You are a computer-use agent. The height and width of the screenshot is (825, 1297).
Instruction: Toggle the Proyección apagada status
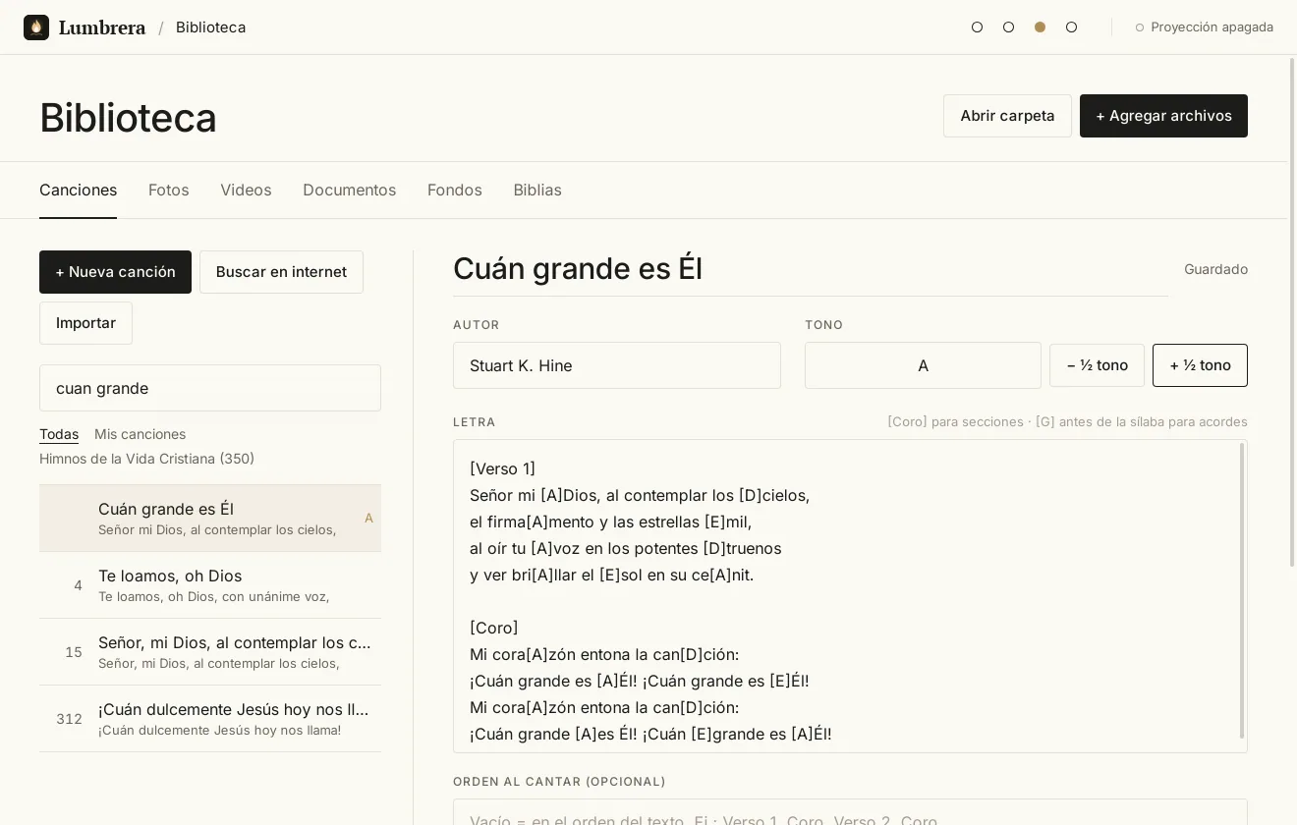coord(1204,27)
